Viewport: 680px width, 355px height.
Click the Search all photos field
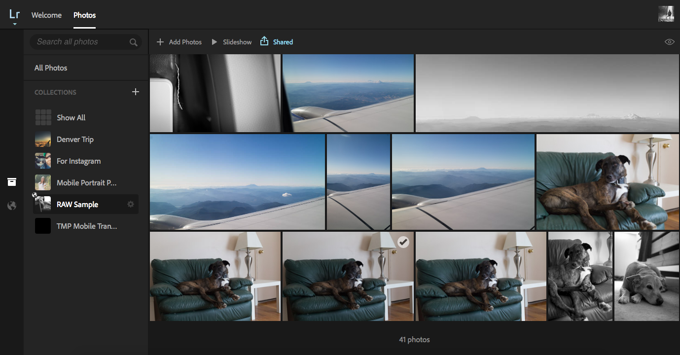79,42
